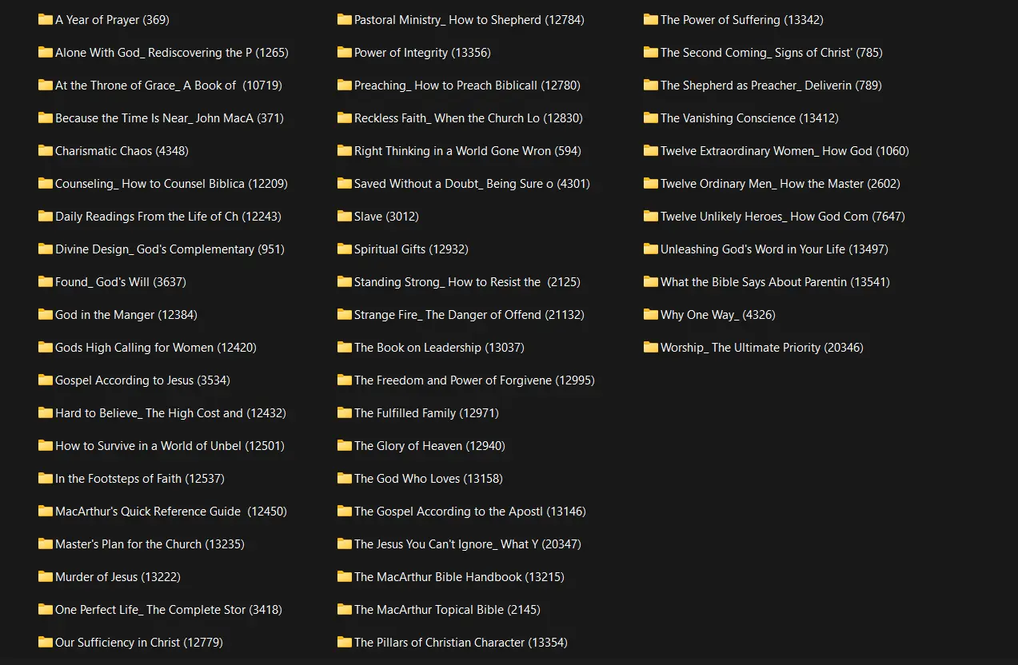Select Found_ God's Will (3637)
The height and width of the screenshot is (665, 1018).
coord(121,282)
